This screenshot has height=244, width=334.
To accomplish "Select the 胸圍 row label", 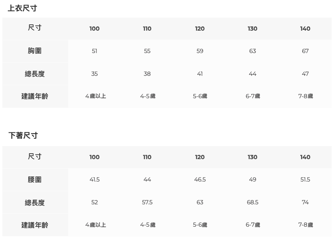I will tap(35, 51).
